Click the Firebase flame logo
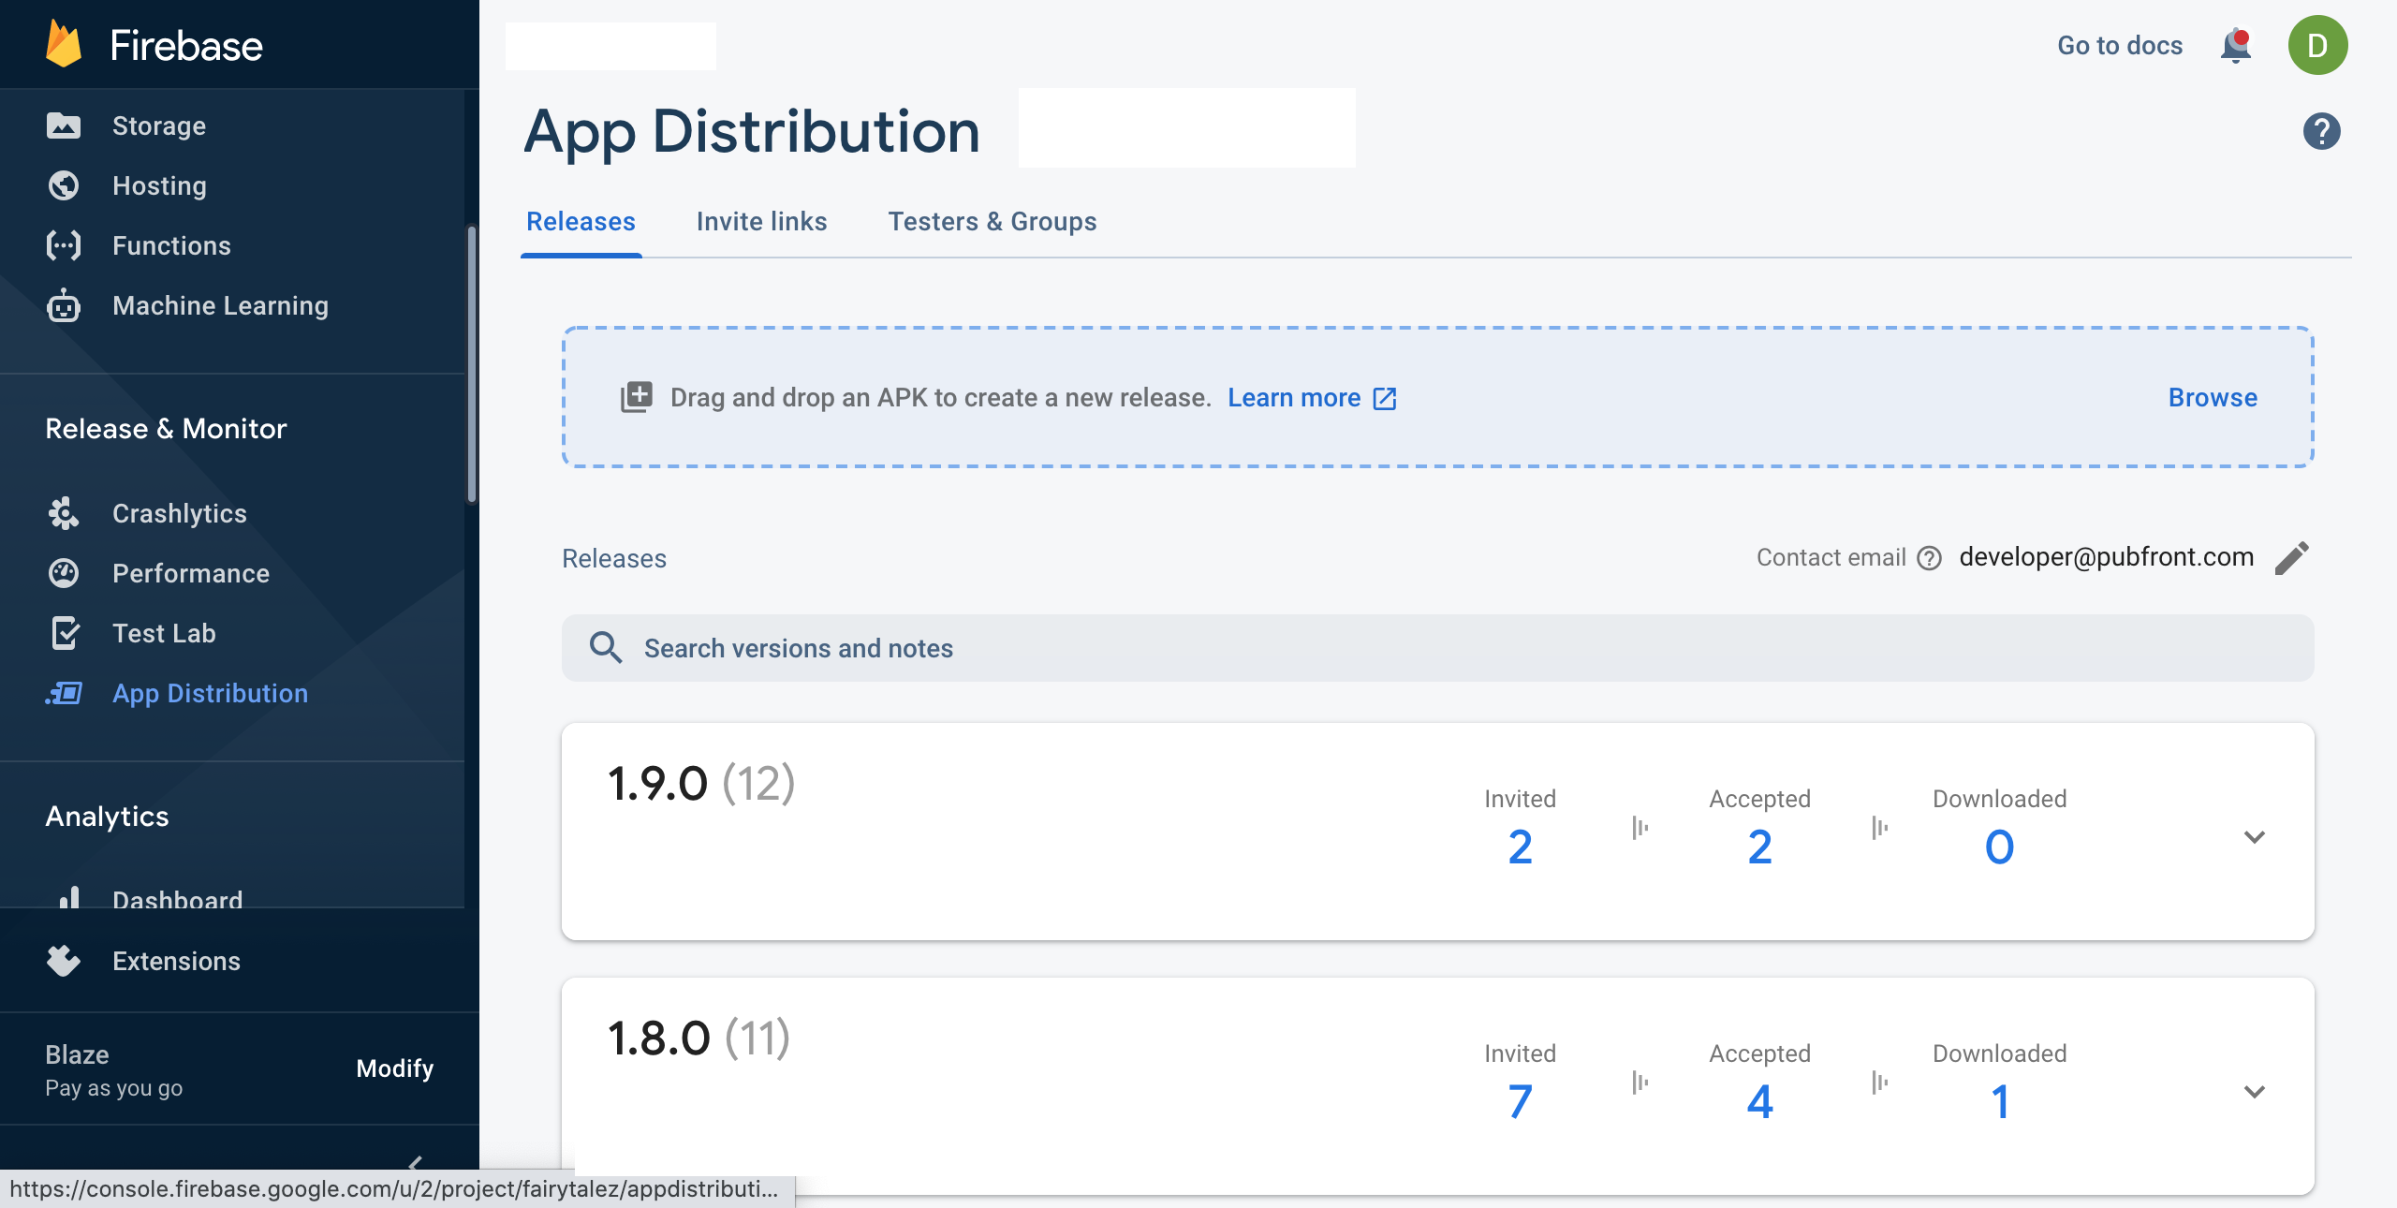 64,44
